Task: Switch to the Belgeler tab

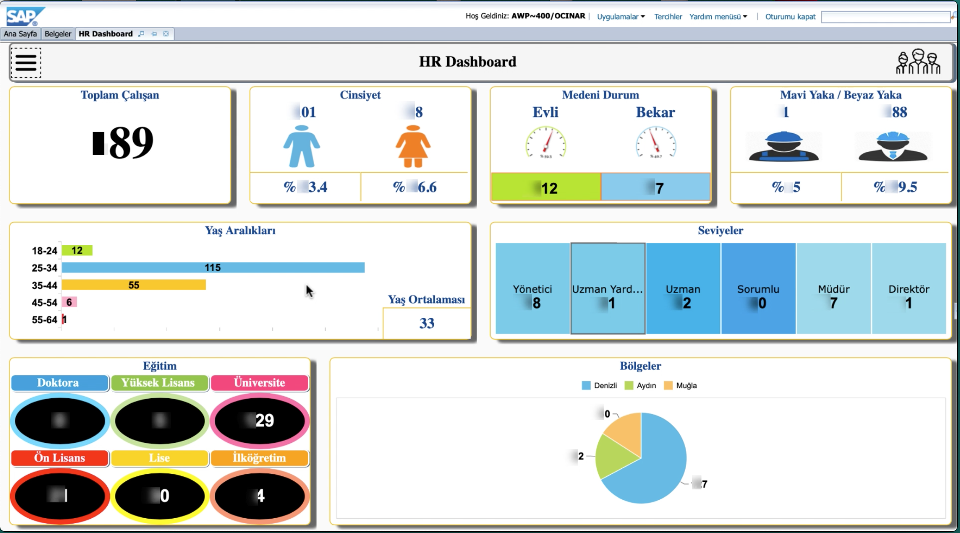Action: tap(58, 34)
